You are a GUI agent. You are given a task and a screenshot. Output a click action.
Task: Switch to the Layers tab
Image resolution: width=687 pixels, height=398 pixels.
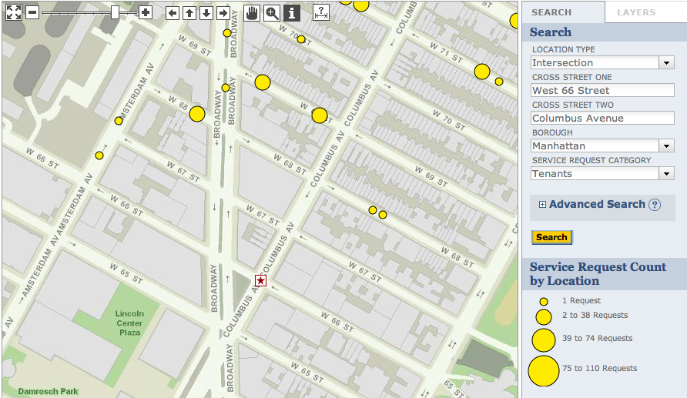[636, 12]
